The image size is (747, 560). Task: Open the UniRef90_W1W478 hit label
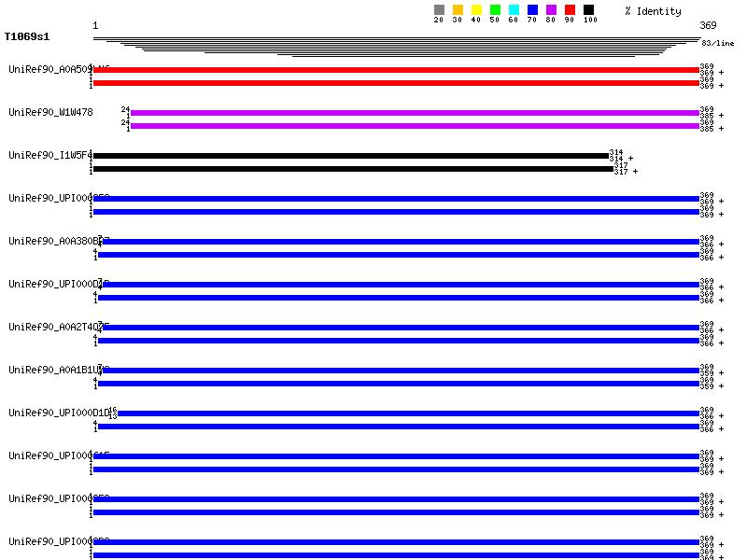tap(50, 112)
